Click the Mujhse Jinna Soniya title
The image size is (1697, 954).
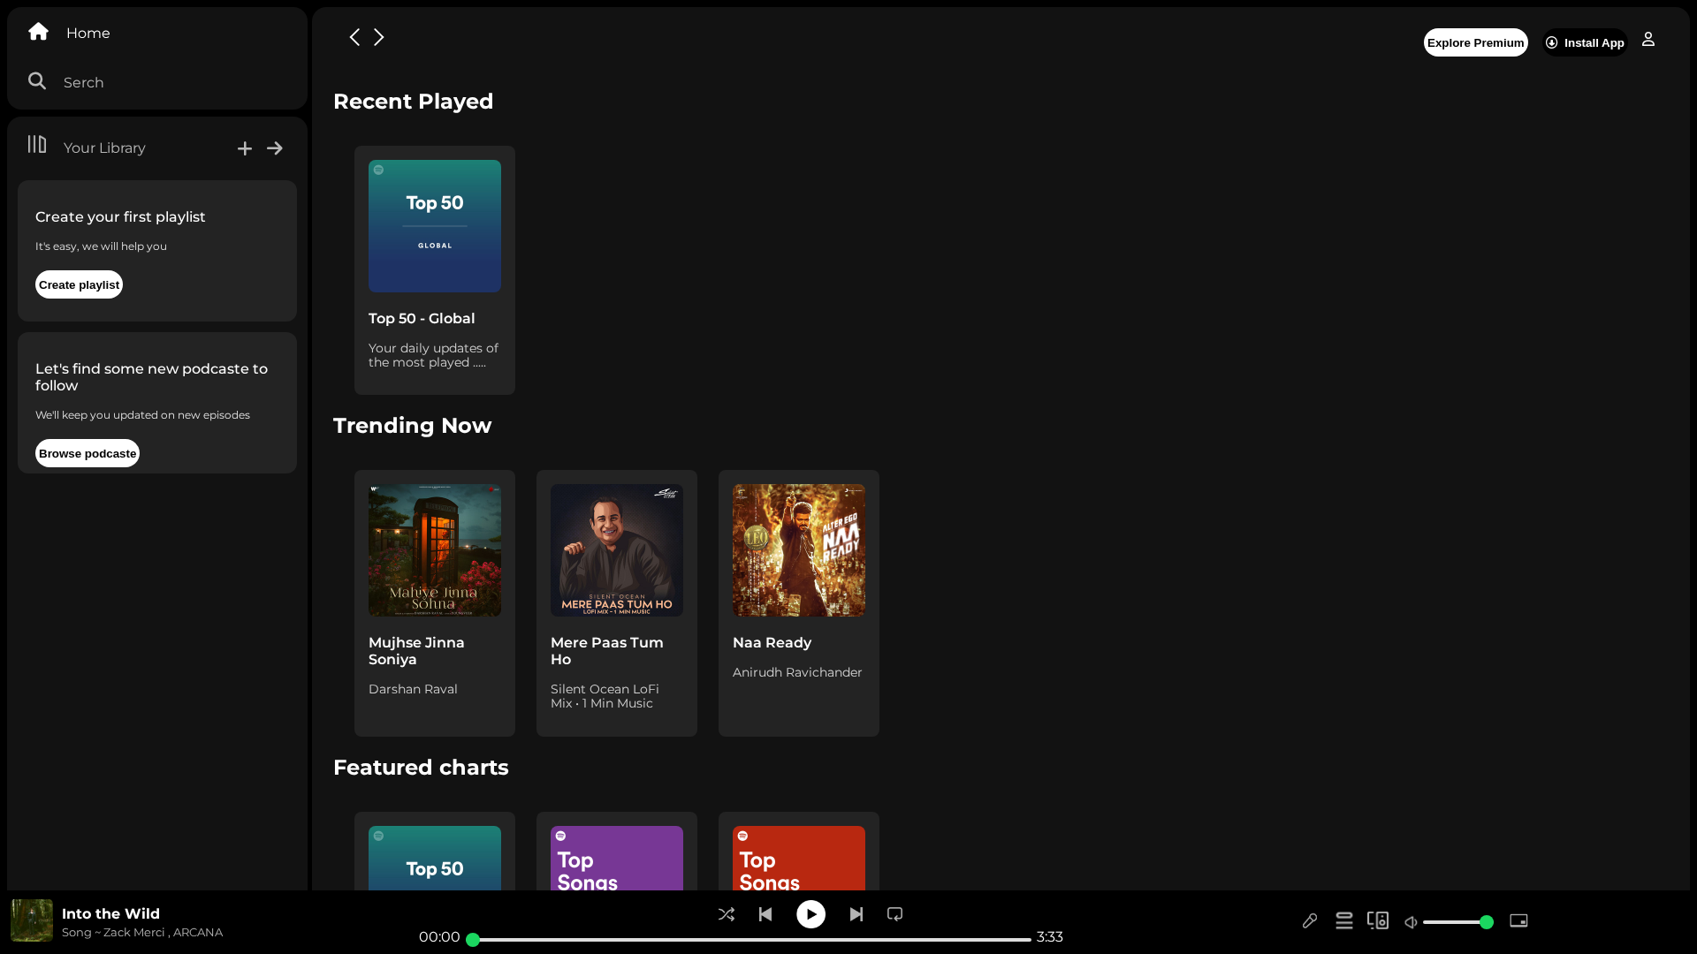[x=416, y=651]
